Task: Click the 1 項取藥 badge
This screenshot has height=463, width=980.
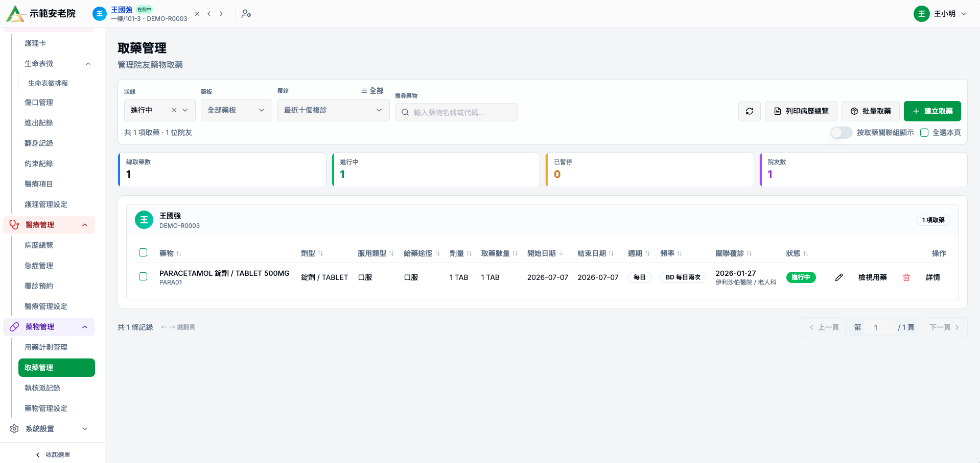Action: click(x=933, y=220)
